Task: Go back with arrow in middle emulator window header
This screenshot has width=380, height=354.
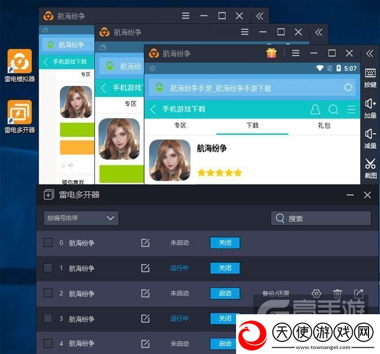Action: (x=103, y=88)
